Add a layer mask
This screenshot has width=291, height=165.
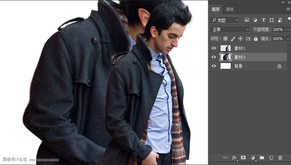pos(243,158)
